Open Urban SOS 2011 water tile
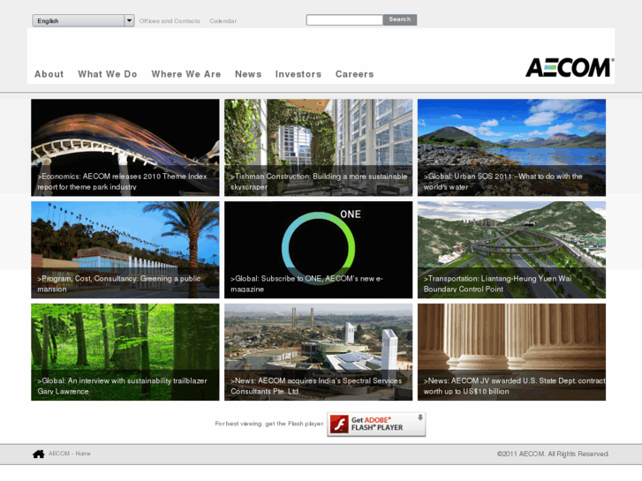642x481 pixels. pyautogui.click(x=512, y=147)
